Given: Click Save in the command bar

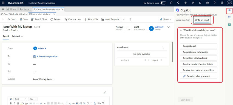Looking at the screenshot, I should (x=24, y=19).
